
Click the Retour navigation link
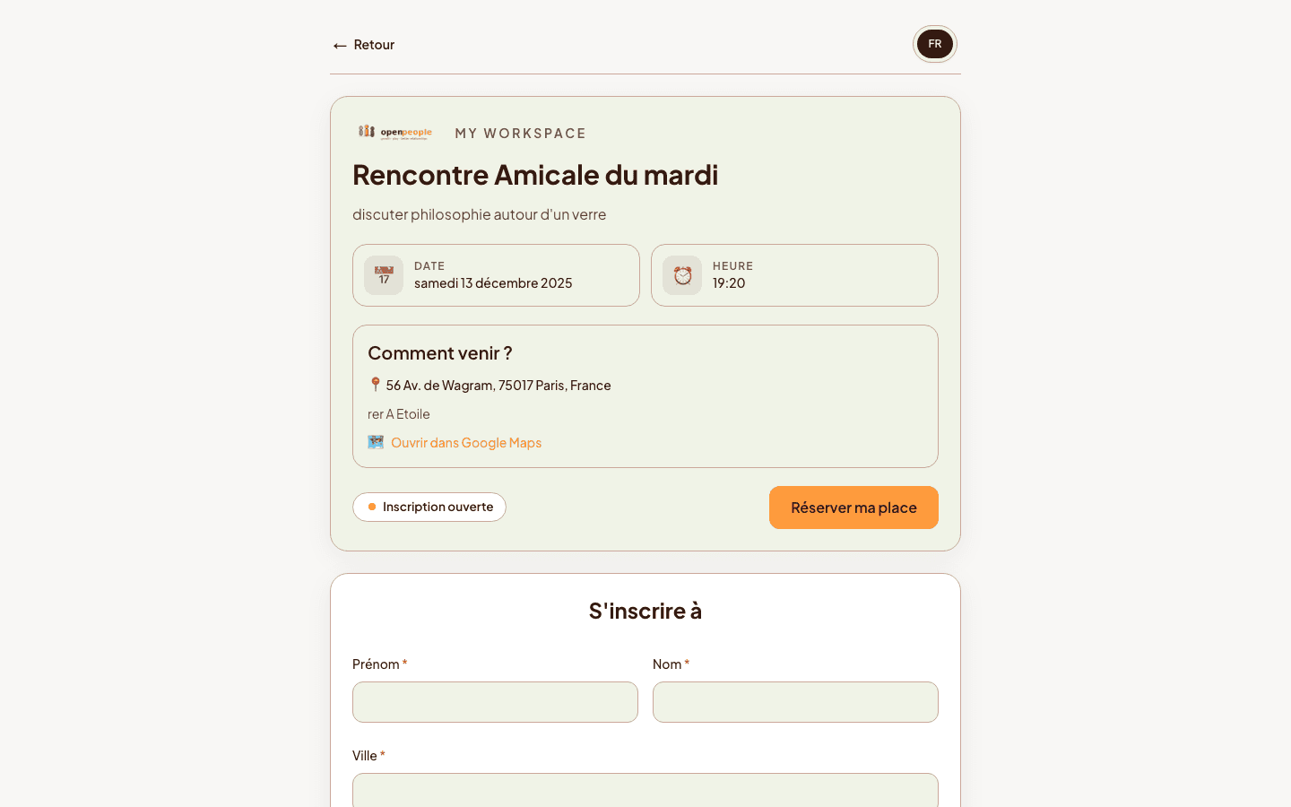click(363, 44)
